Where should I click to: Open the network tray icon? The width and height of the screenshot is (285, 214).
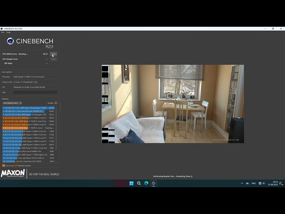[260, 183]
